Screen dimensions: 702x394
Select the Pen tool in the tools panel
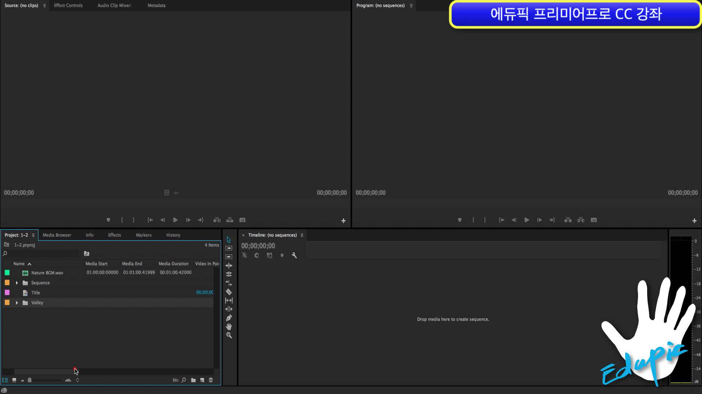[x=229, y=318]
